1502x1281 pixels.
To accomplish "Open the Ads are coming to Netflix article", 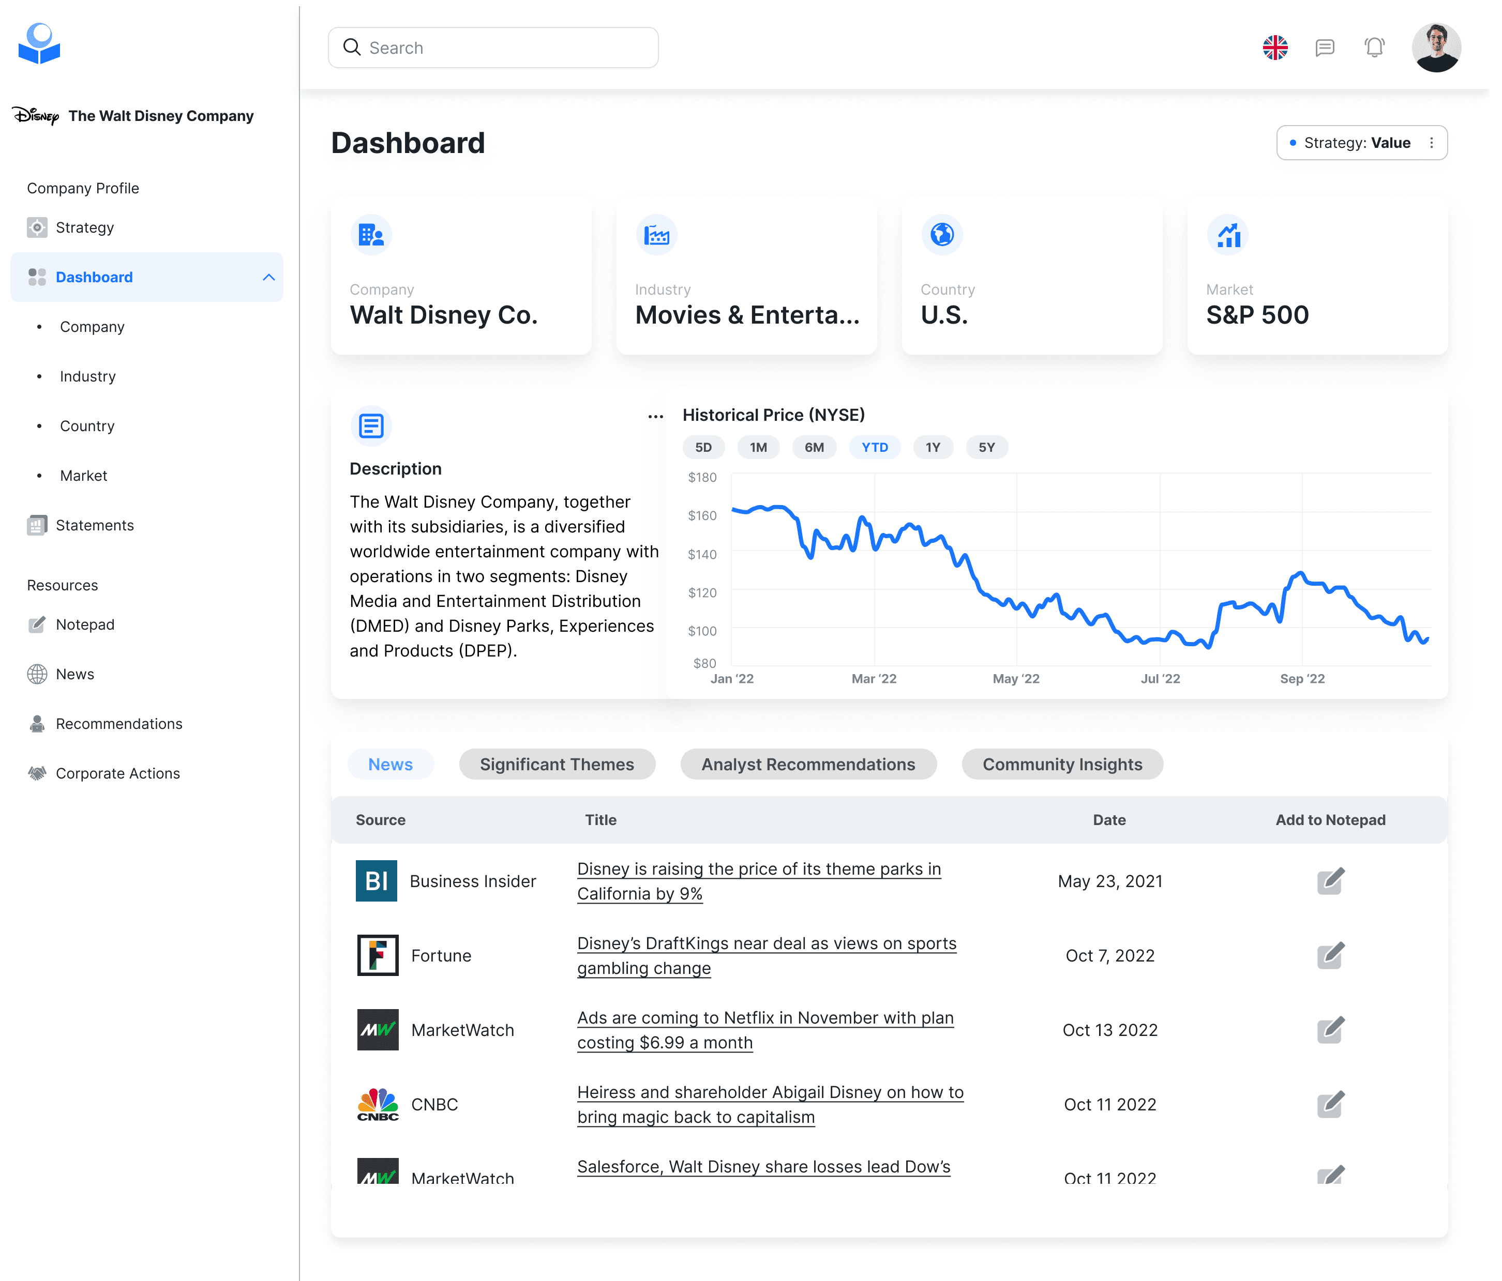I will 765,1030.
